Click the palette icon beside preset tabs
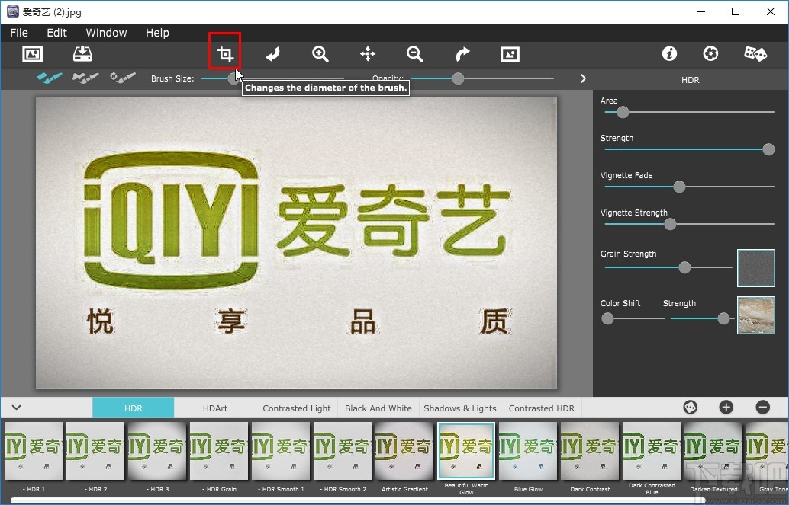This screenshot has height=505, width=789. pos(691,408)
